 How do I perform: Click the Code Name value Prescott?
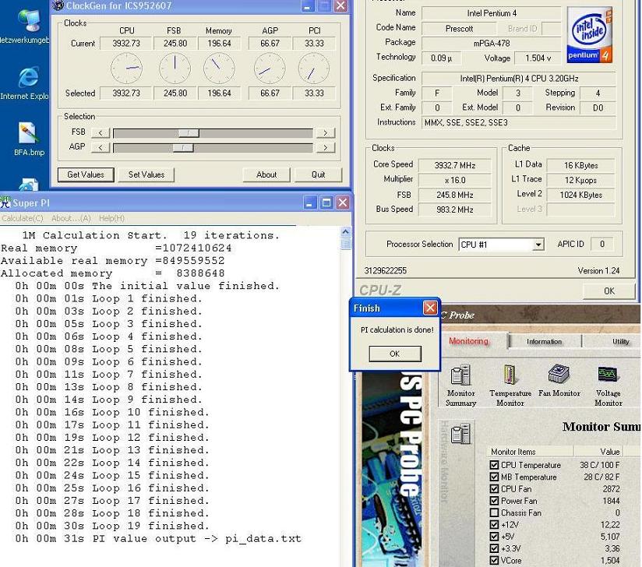click(459, 29)
